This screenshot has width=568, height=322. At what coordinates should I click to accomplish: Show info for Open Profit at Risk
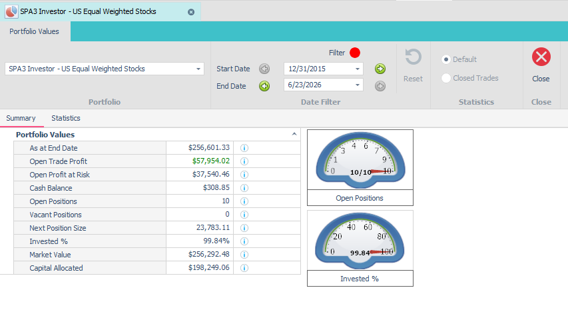pos(244,175)
